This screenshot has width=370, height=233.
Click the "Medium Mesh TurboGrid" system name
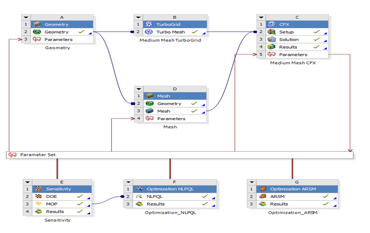[x=170, y=40]
